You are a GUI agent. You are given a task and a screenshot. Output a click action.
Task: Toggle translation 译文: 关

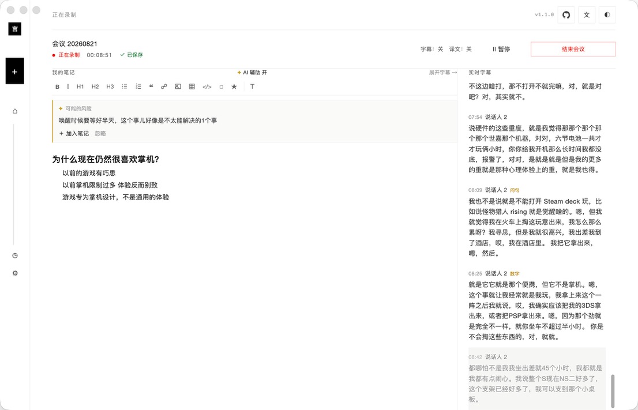pos(460,49)
